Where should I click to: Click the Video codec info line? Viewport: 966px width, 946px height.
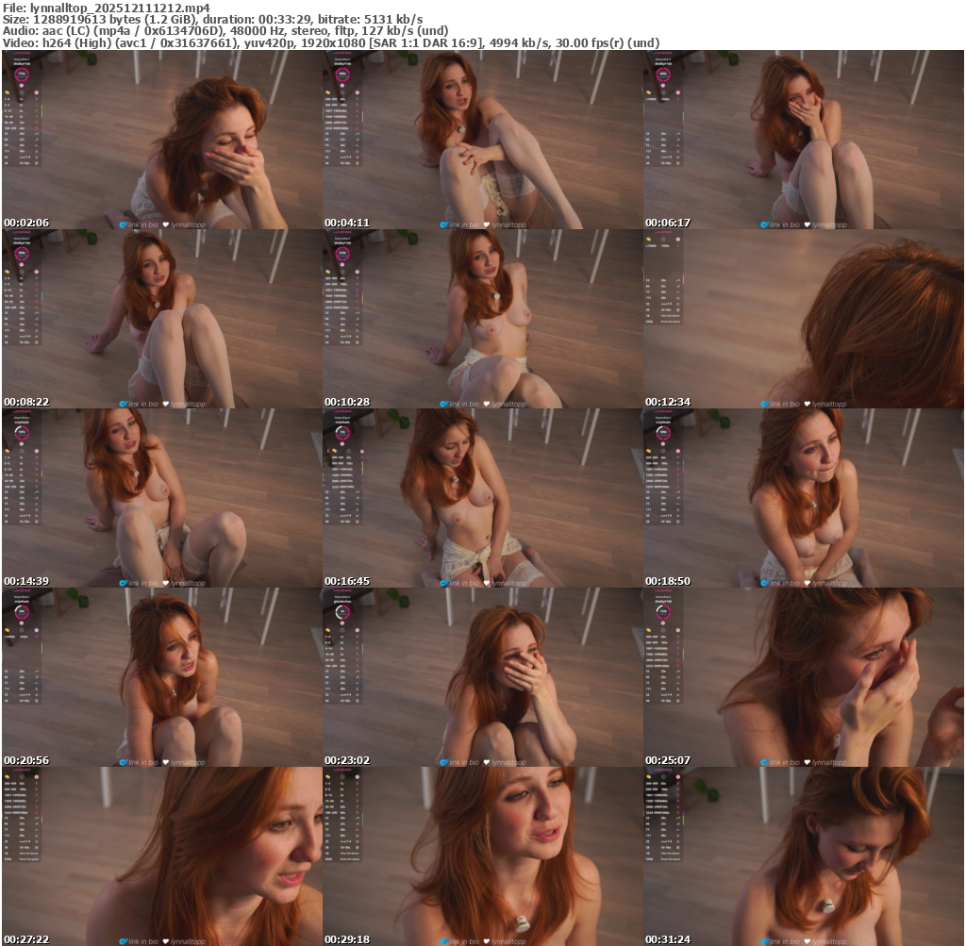(331, 43)
